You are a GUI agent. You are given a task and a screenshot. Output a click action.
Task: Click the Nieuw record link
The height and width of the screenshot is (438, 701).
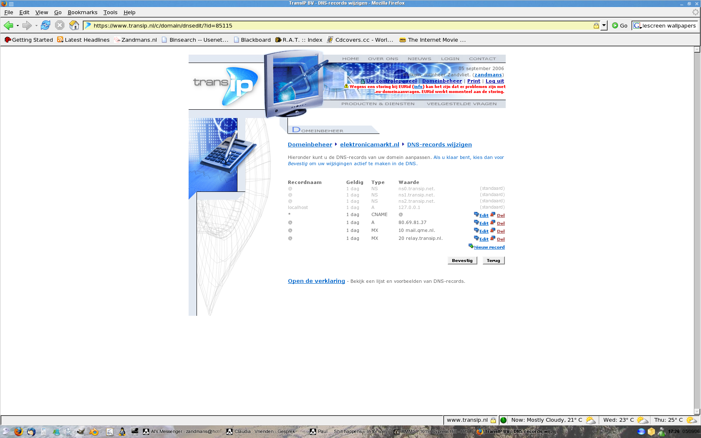[489, 247]
